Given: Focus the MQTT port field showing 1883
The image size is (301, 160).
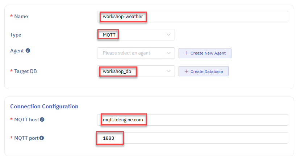Looking at the screenshot, I should [193, 138].
